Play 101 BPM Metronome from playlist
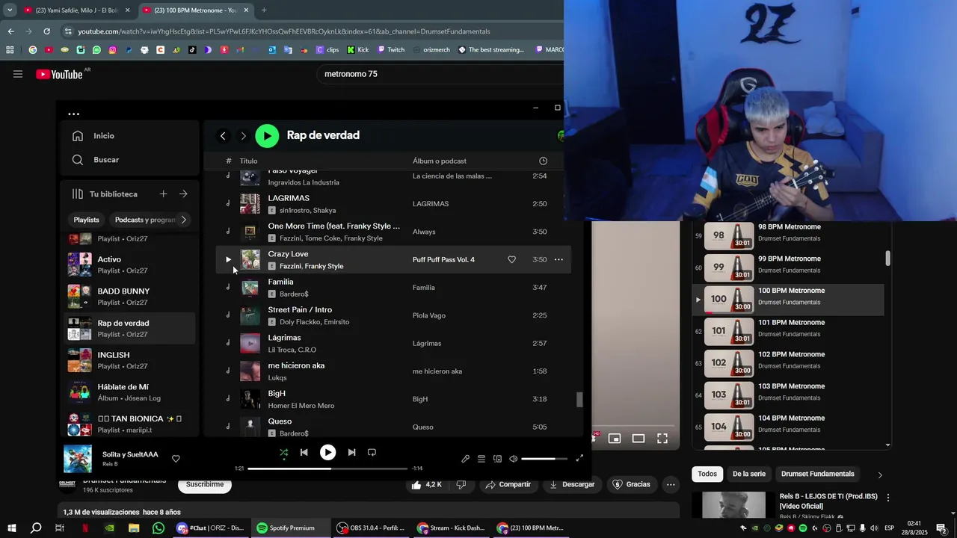The image size is (957, 538). pos(788,331)
